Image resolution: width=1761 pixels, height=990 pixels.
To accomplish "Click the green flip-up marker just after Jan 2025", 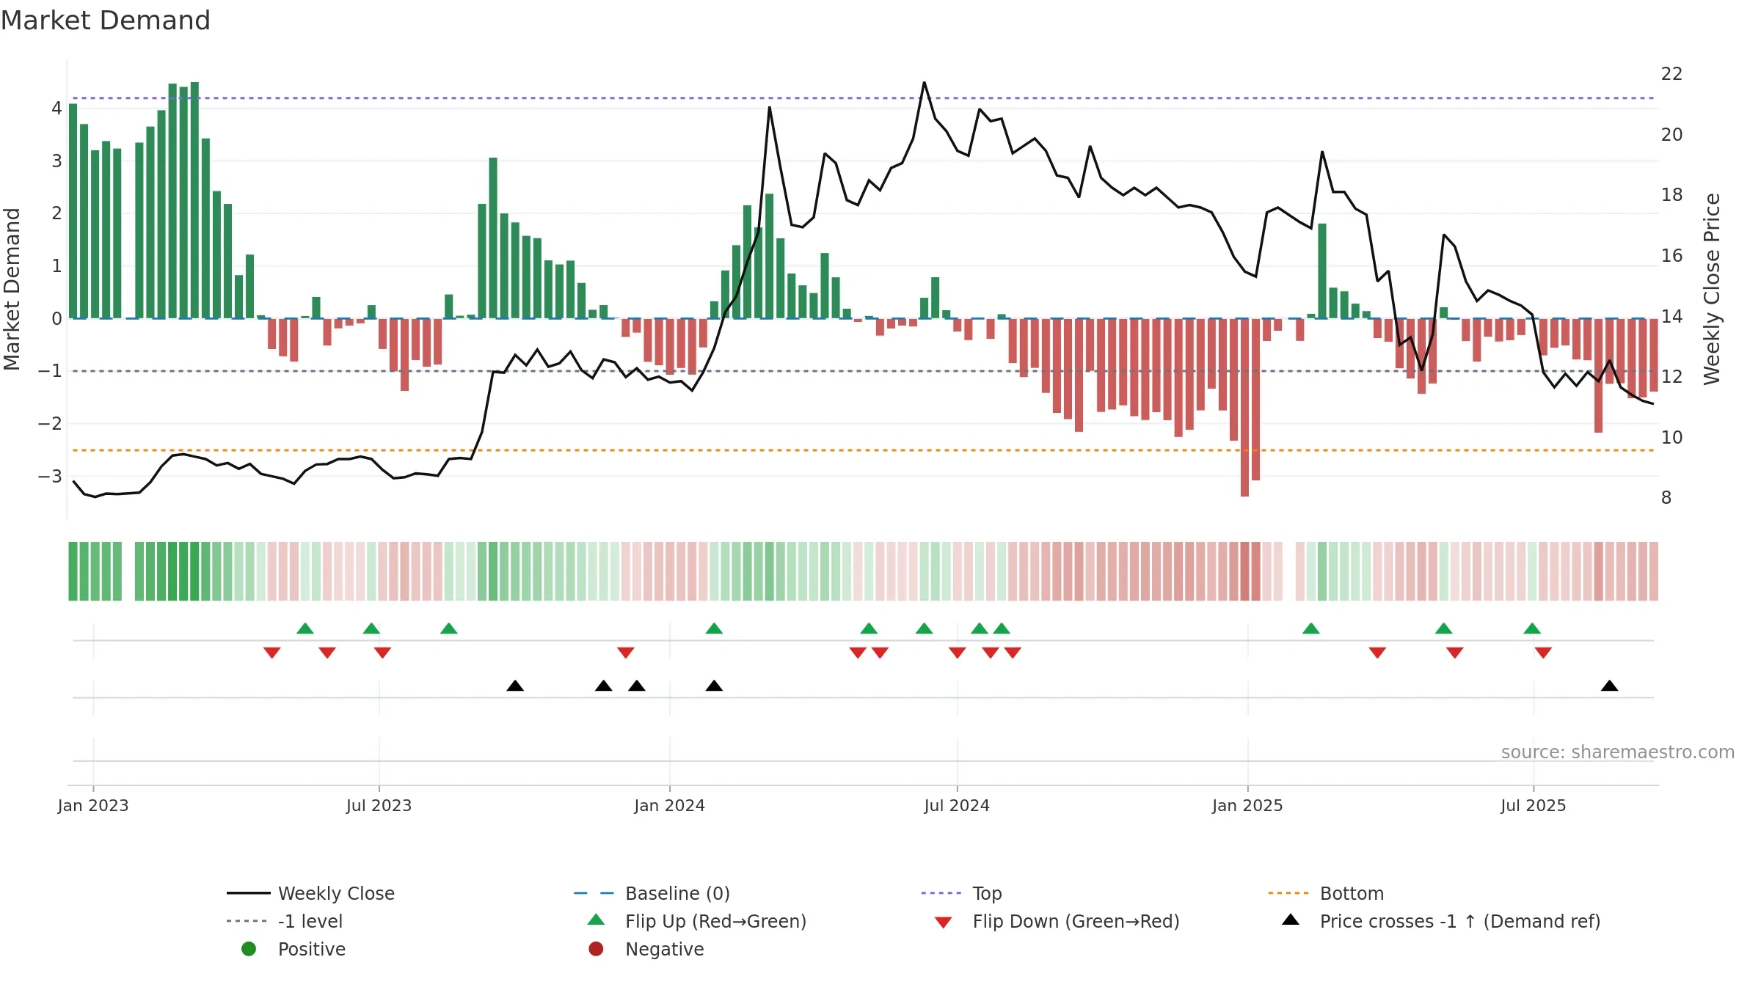I will (x=1311, y=628).
